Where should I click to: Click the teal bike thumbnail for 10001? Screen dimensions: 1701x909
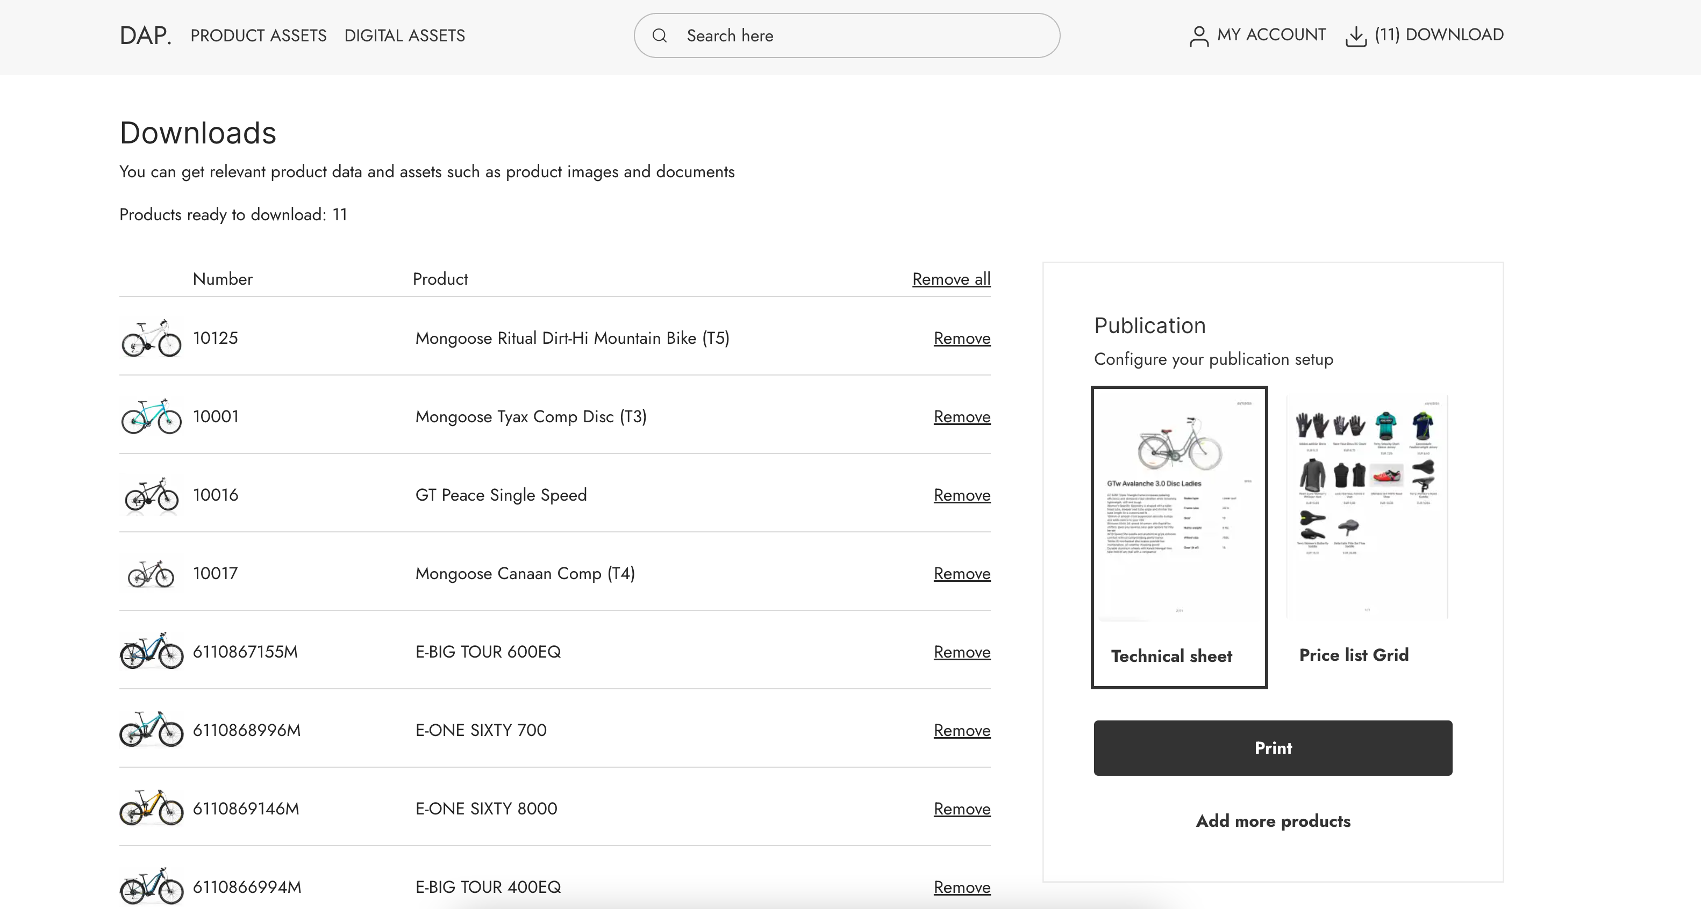click(151, 416)
